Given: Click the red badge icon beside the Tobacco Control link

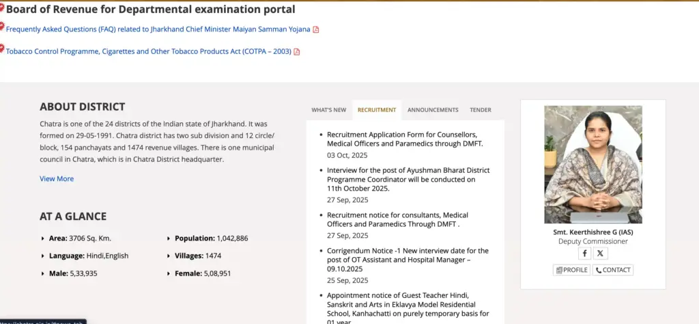Looking at the screenshot, I should 2,48.
